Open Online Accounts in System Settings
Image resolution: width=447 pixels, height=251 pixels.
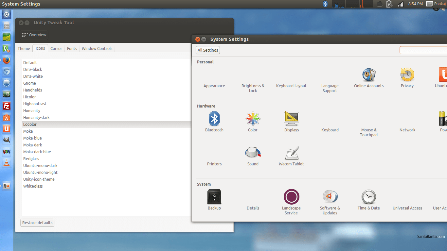click(x=369, y=78)
